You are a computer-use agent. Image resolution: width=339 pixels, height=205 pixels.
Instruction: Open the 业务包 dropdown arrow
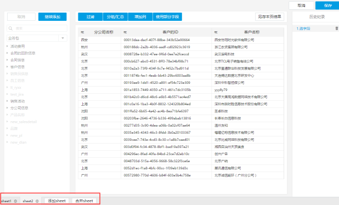pos(63,38)
